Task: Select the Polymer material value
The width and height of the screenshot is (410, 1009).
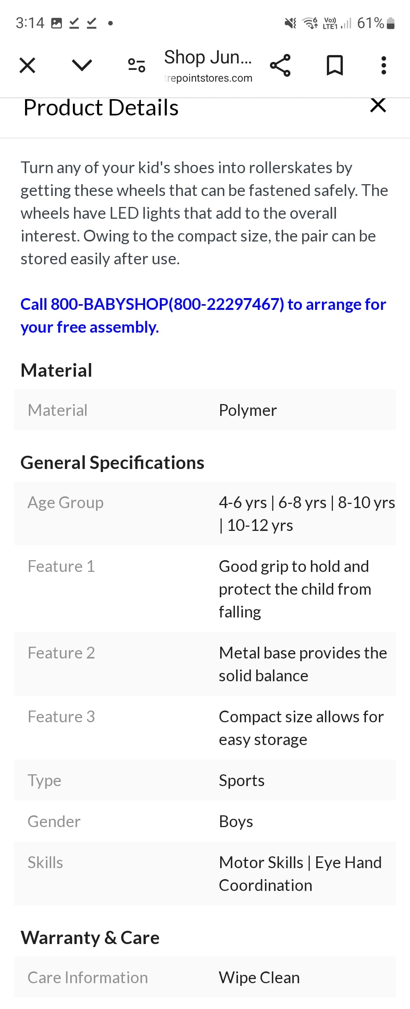Action: click(248, 410)
